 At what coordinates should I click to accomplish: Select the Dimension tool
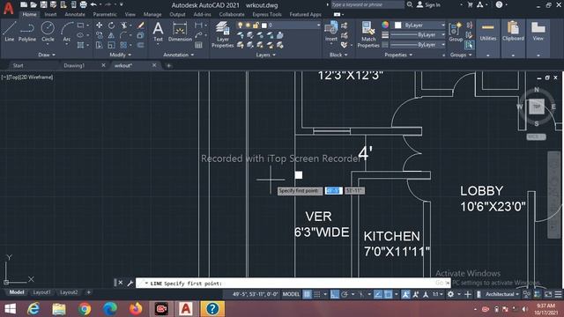pyautogui.click(x=180, y=32)
